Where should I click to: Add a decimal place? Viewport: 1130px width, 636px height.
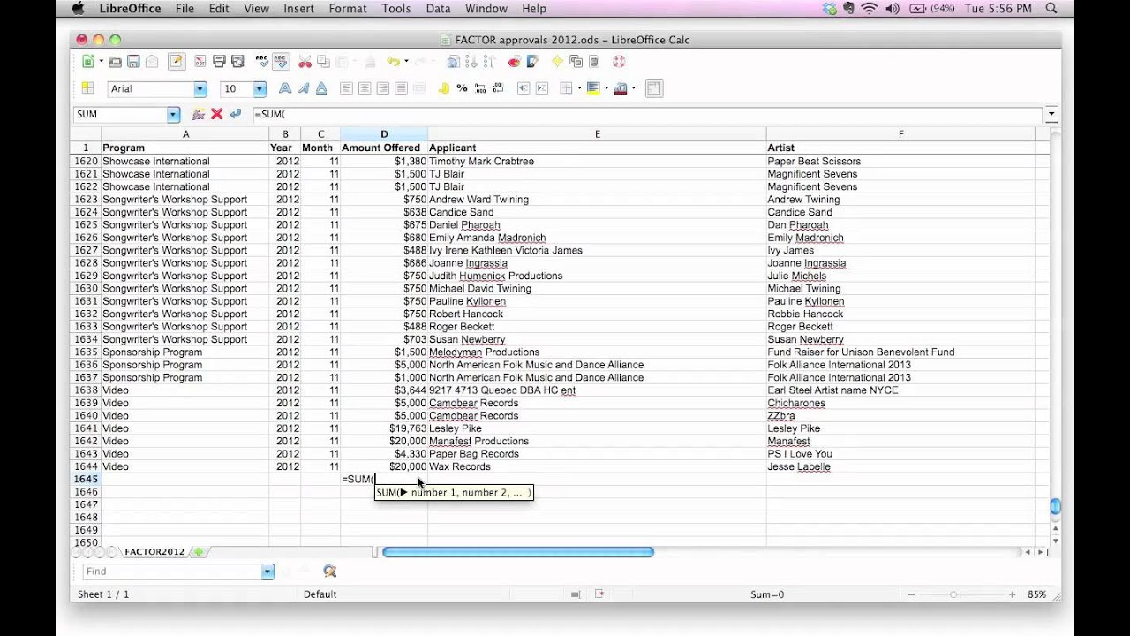click(x=480, y=88)
